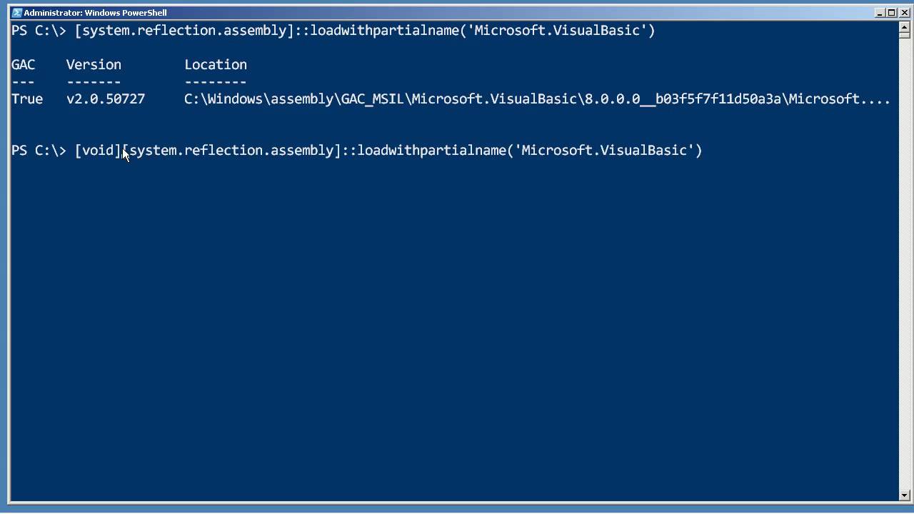Click the scrollbar down arrow
This screenshot has height=514, width=914.
coord(905,495)
